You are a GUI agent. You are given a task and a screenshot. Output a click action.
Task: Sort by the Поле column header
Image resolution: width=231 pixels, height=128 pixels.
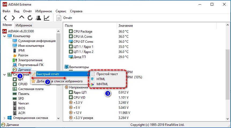pos(90,26)
